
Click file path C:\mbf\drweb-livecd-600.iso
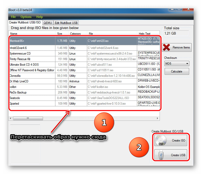(105, 81)
